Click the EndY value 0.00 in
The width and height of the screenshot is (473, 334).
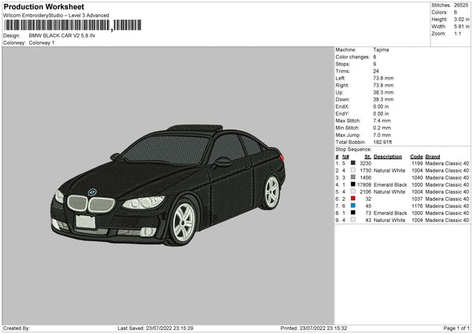pyautogui.click(x=381, y=114)
